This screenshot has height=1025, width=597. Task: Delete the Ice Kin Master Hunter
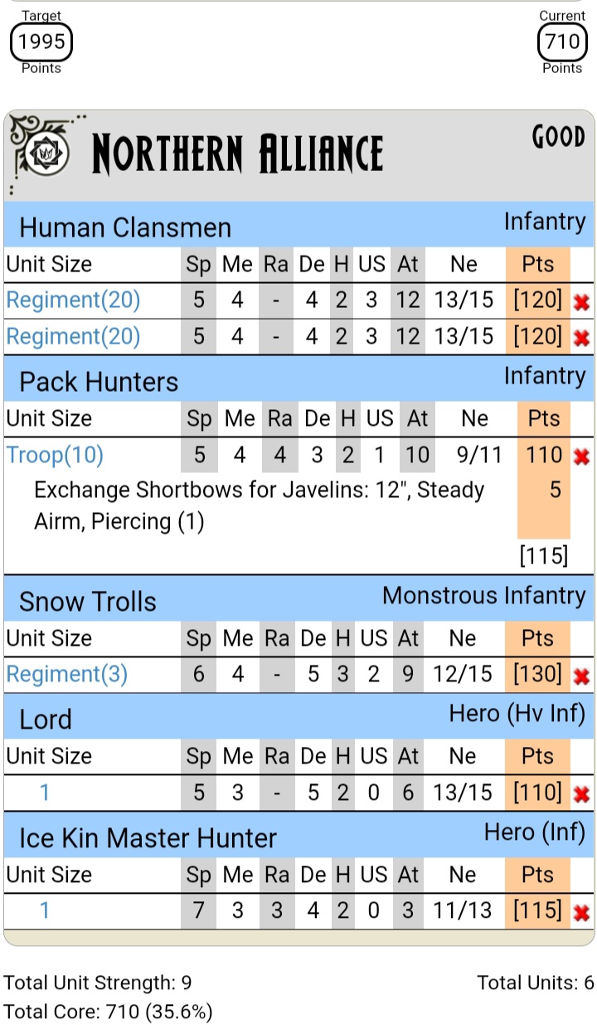pos(581,913)
